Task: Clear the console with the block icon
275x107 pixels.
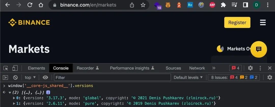Action: point(15,77)
